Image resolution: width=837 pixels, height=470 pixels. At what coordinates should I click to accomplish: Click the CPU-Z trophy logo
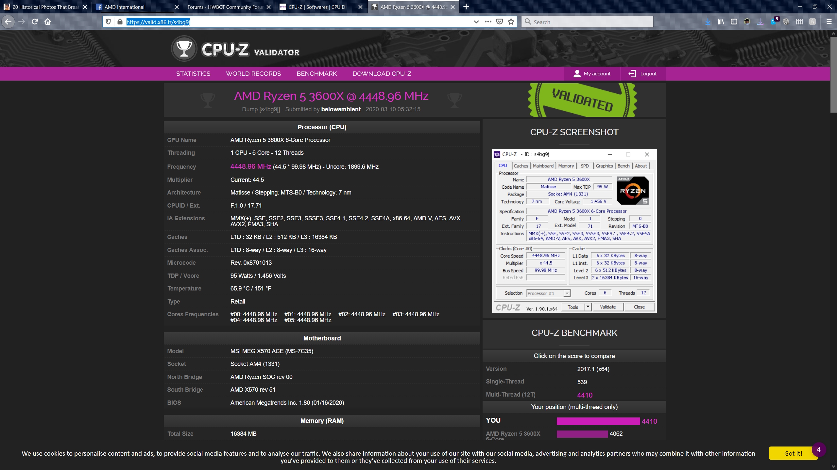coord(184,49)
